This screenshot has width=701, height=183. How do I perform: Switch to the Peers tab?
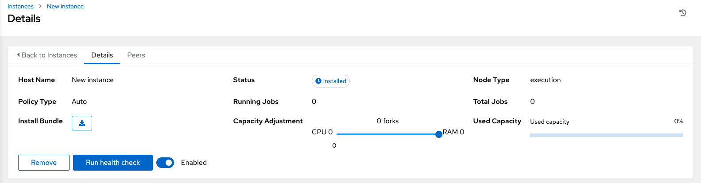[x=136, y=55]
